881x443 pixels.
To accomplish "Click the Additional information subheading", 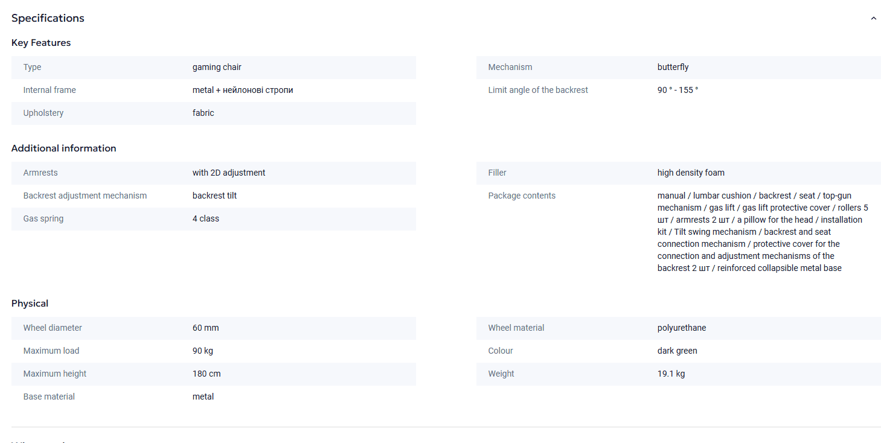I will 63,148.
